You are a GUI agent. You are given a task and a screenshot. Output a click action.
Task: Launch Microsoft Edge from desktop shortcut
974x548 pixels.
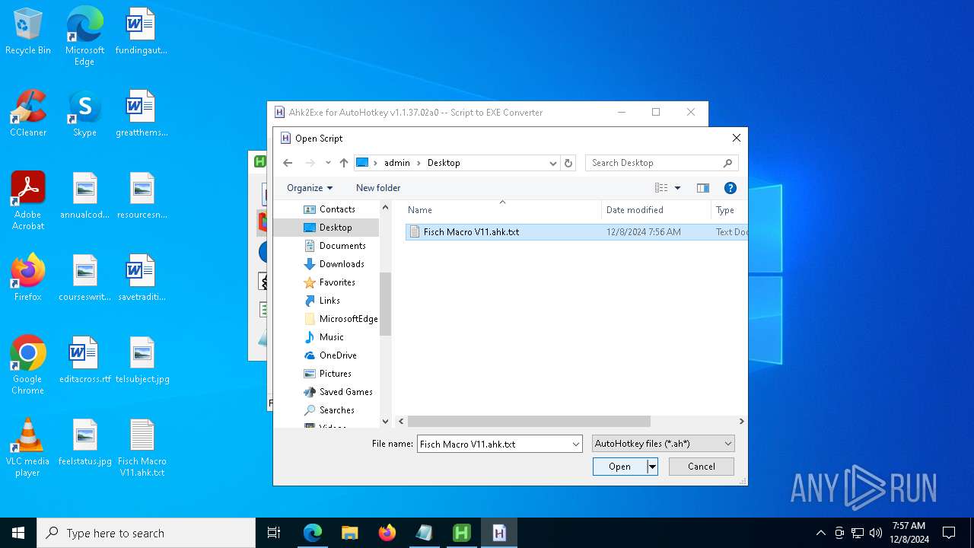pyautogui.click(x=84, y=37)
